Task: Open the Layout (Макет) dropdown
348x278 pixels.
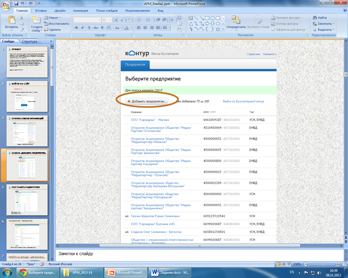Action: 52,18
